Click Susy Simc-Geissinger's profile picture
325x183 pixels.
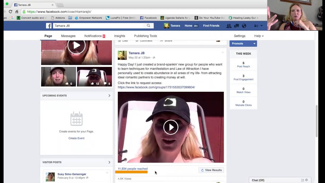(50, 177)
